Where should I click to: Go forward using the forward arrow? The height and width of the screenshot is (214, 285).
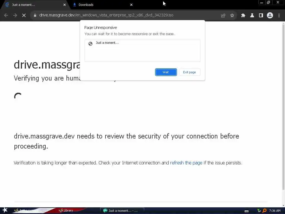[x=15, y=15]
